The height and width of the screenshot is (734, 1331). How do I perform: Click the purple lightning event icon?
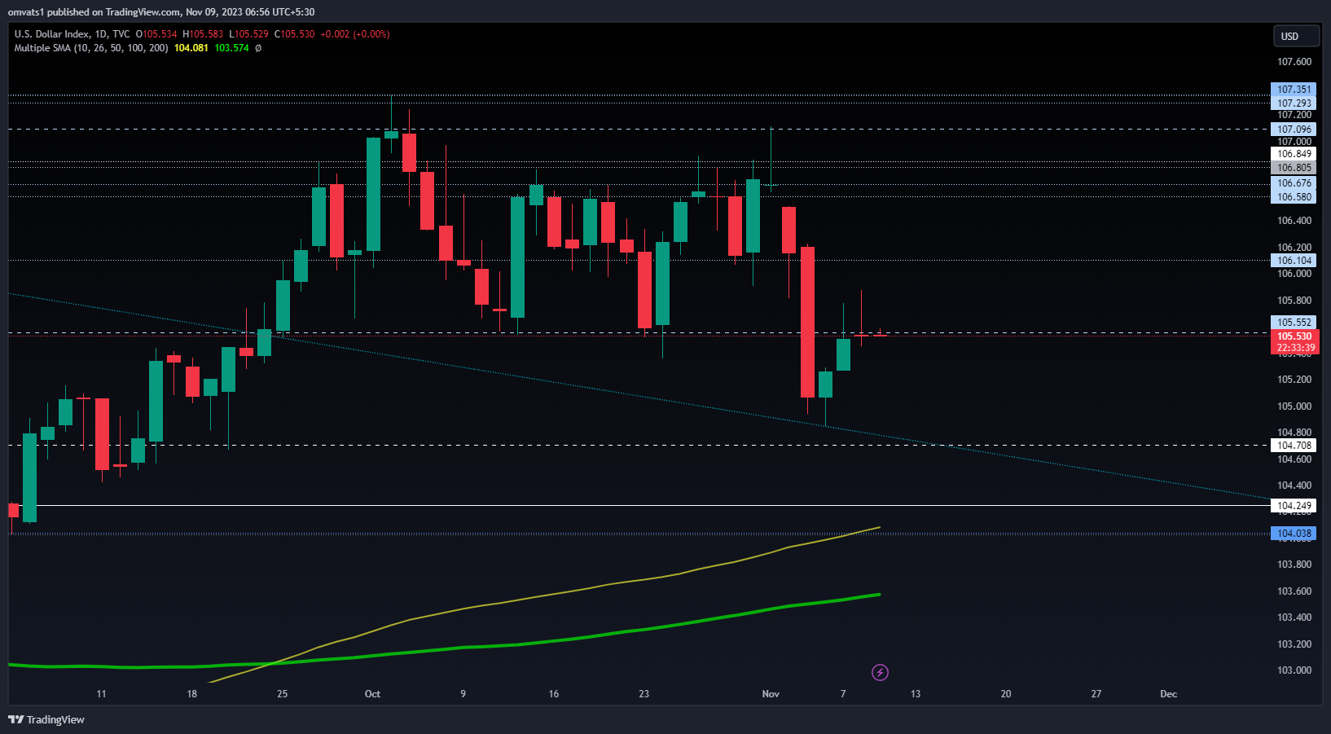pyautogui.click(x=880, y=672)
